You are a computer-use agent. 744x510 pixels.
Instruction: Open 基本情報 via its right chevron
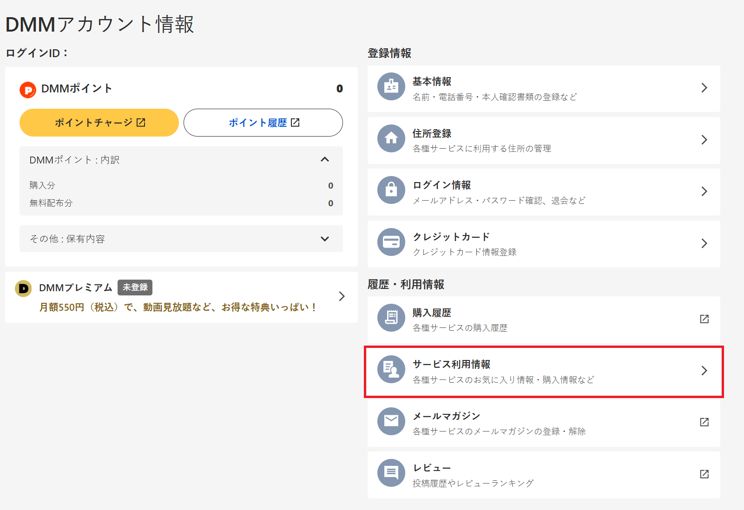(x=704, y=88)
